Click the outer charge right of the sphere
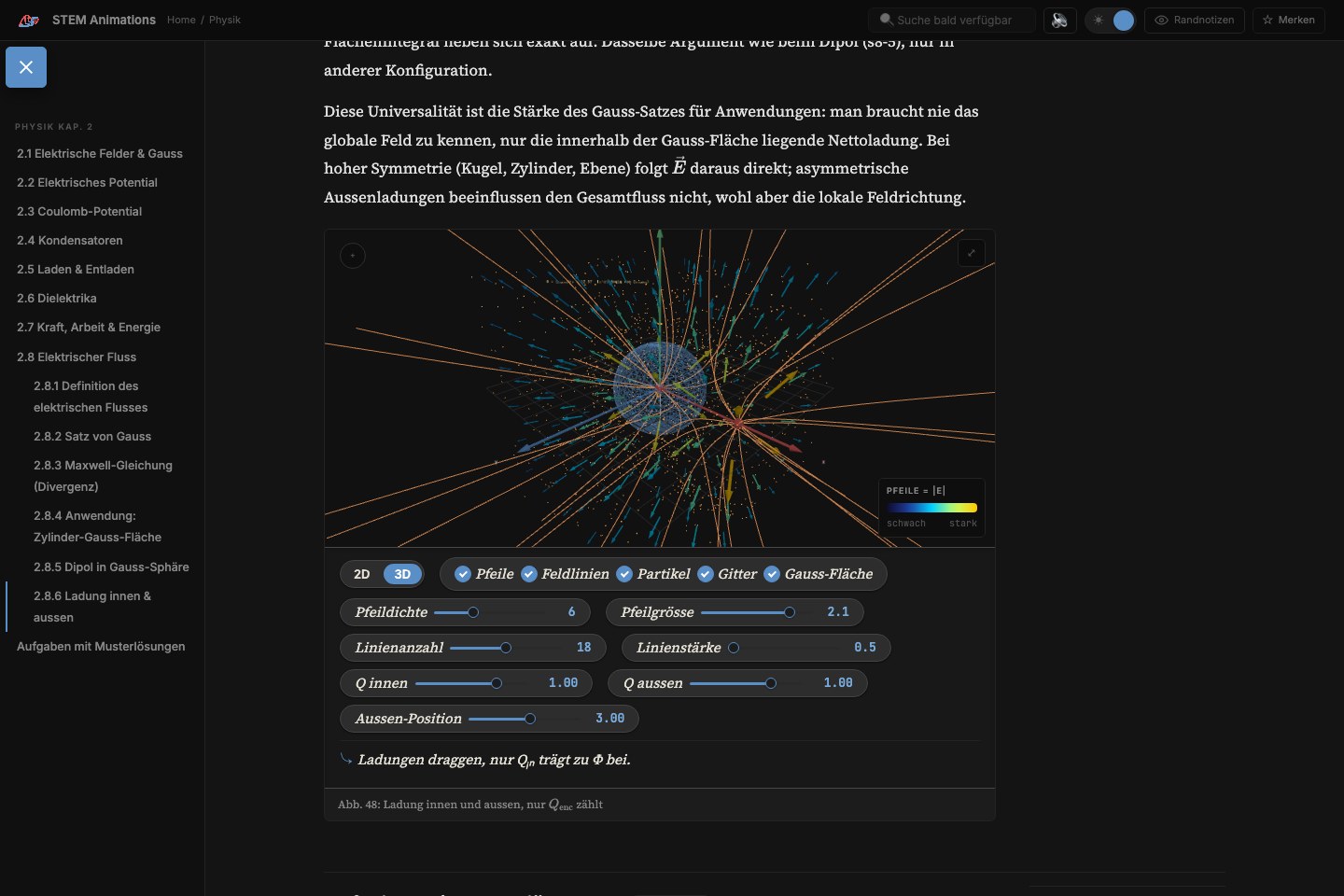1344x896 pixels. click(737, 424)
